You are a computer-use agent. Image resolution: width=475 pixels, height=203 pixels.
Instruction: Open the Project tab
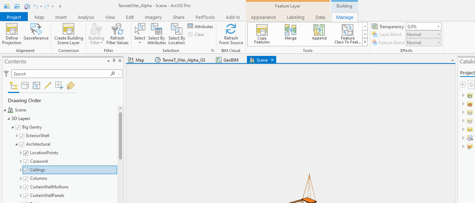tap(14, 17)
